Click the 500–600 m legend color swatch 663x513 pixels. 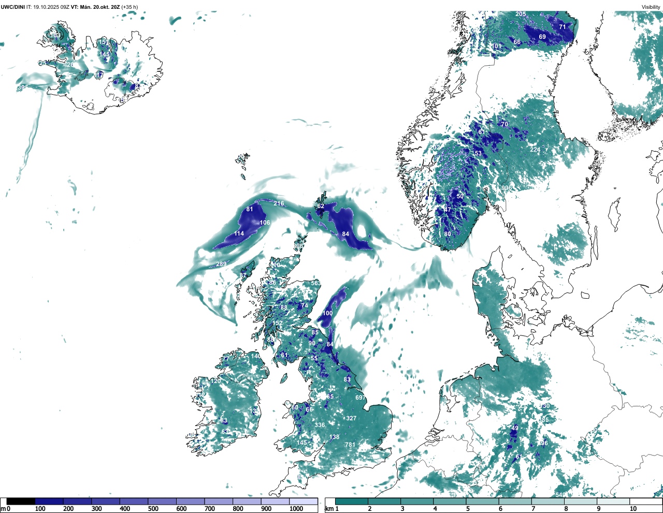pyautogui.click(x=162, y=502)
